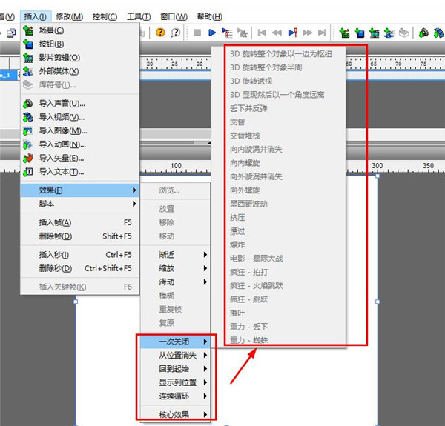445x426 pixels.
Task: Click the Scene icon in the Insert menu
Action: click(28, 30)
